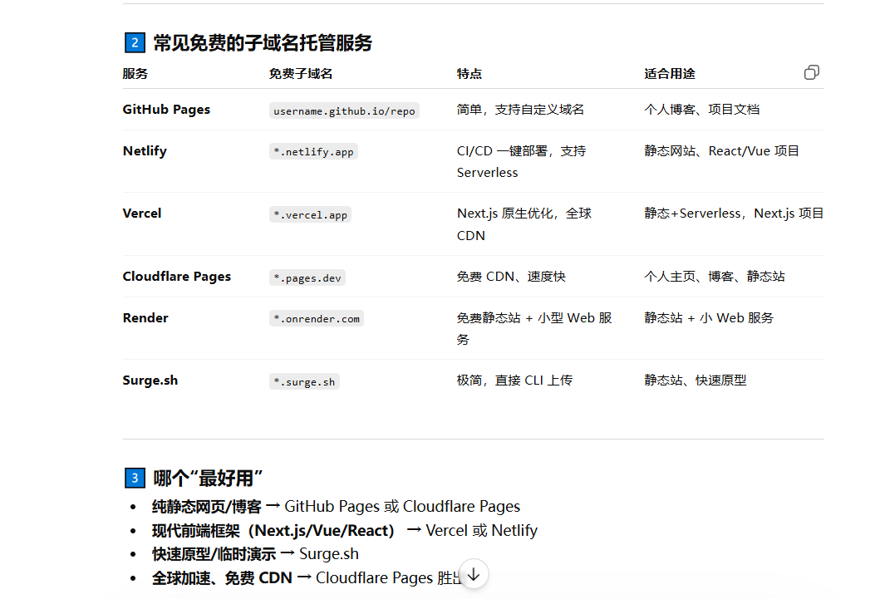Click the Render row name
This screenshot has width=870, height=599.
145,318
